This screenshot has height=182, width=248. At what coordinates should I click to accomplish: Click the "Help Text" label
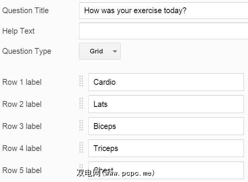[x=19, y=31]
